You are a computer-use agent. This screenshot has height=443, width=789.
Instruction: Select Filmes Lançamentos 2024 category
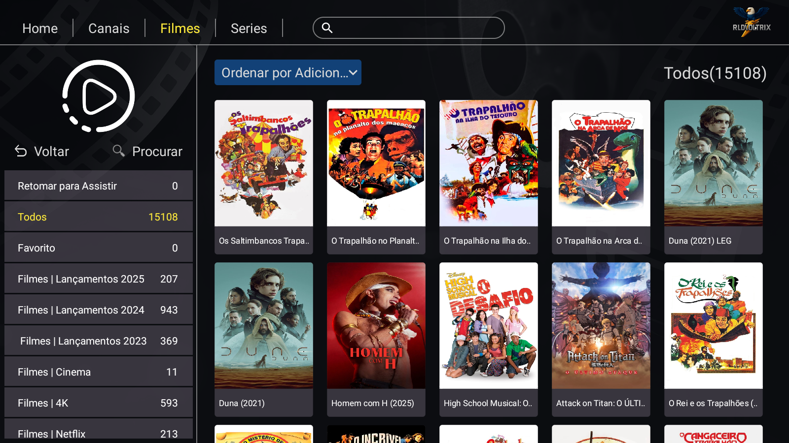click(99, 310)
